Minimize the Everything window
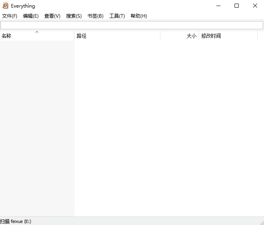Screen dimensions: 264x225 pyautogui.click(x=218, y=6)
